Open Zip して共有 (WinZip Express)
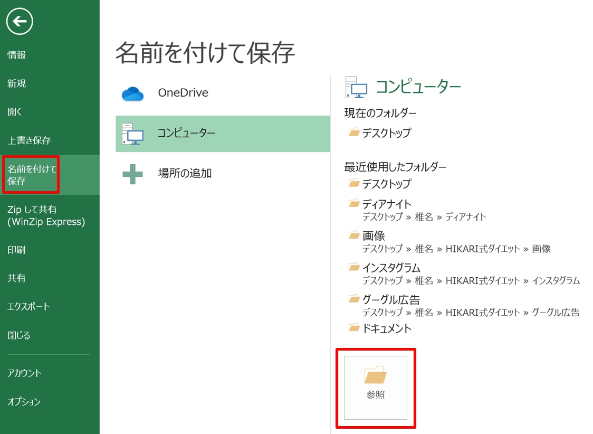This screenshot has height=434, width=593. tap(46, 215)
